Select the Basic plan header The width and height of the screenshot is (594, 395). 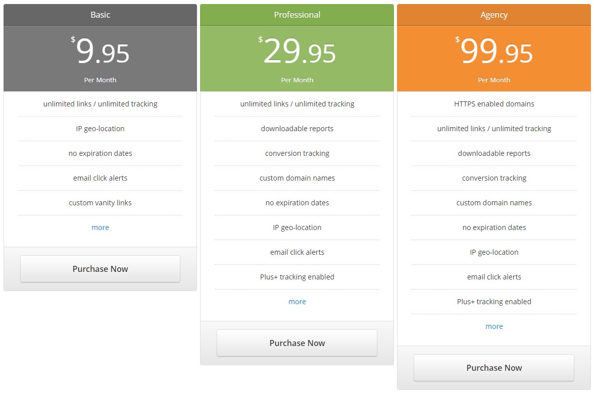coord(100,15)
